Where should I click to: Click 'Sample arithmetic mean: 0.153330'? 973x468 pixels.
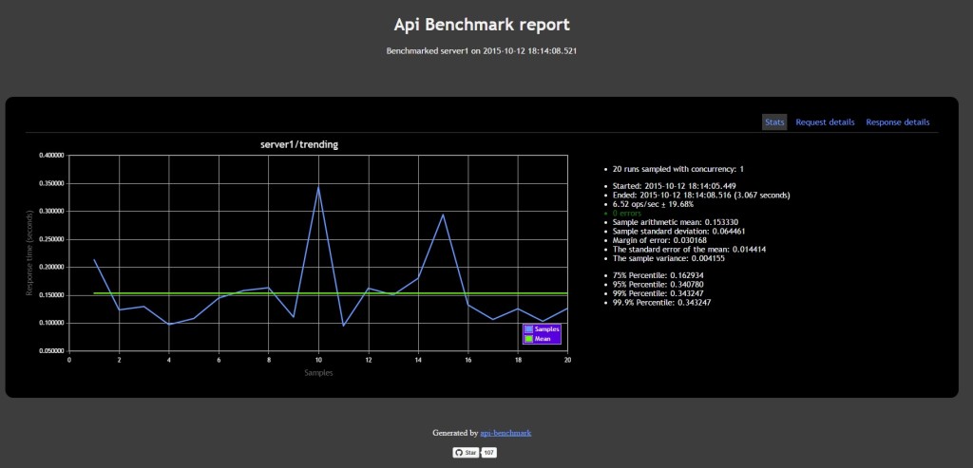tap(676, 222)
